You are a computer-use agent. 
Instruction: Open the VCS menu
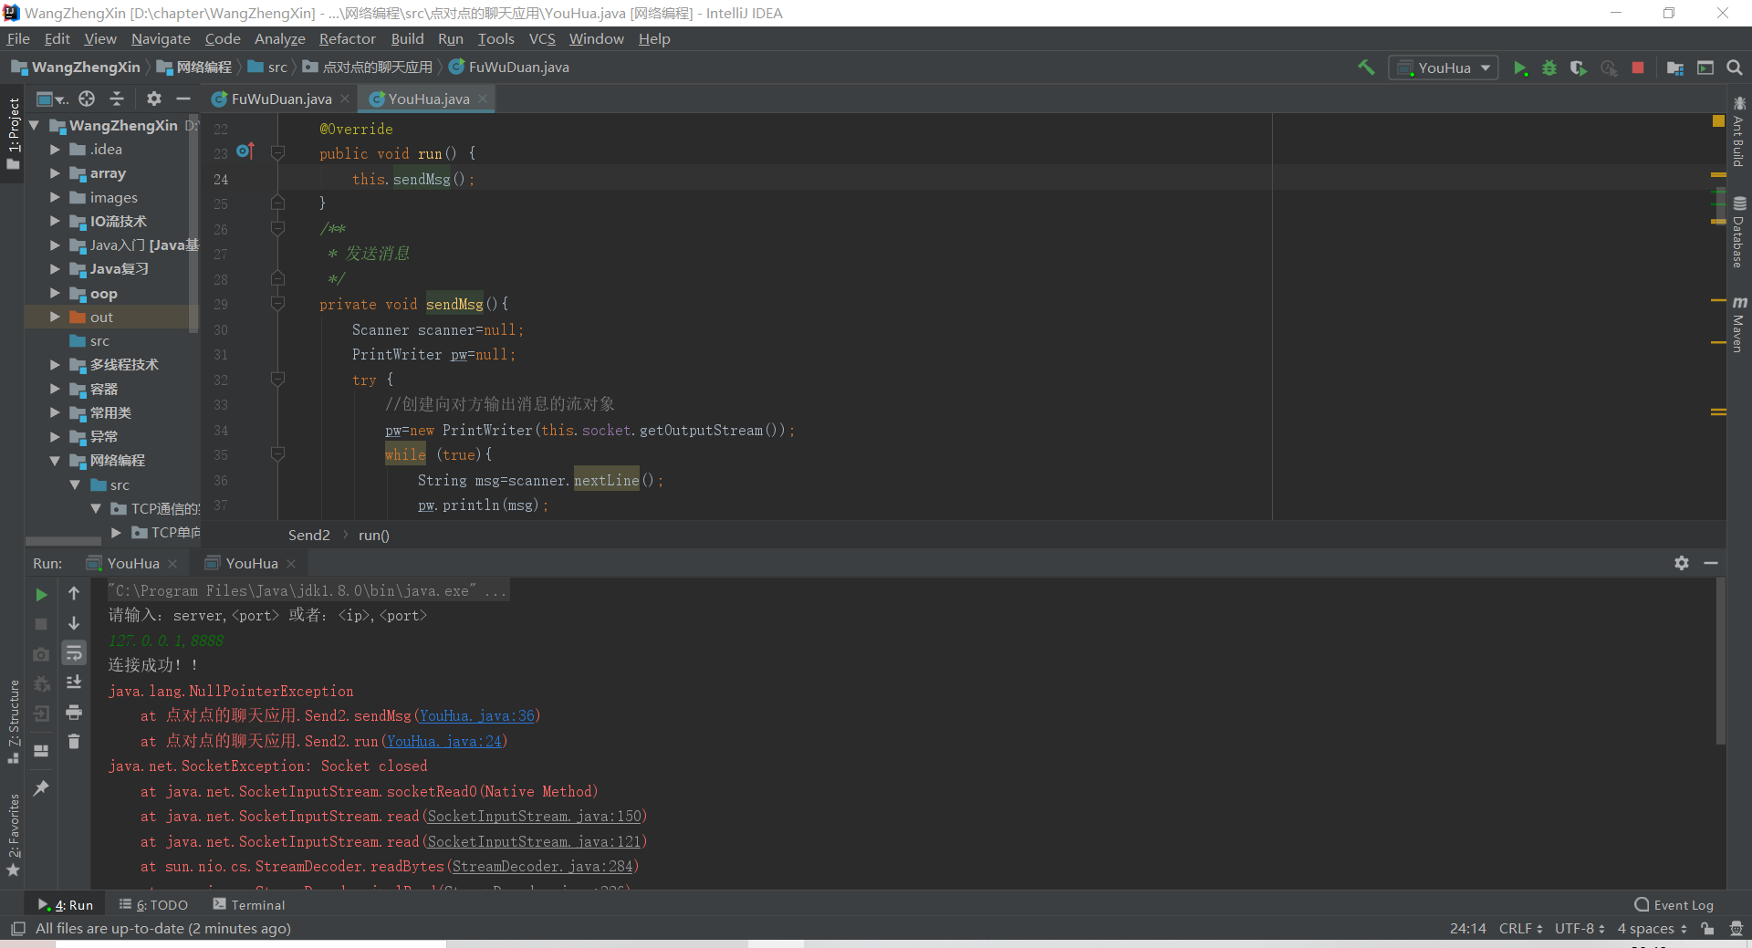pyautogui.click(x=542, y=38)
